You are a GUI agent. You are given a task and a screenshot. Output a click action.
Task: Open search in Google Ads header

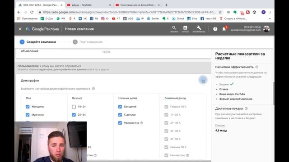tap(174, 29)
